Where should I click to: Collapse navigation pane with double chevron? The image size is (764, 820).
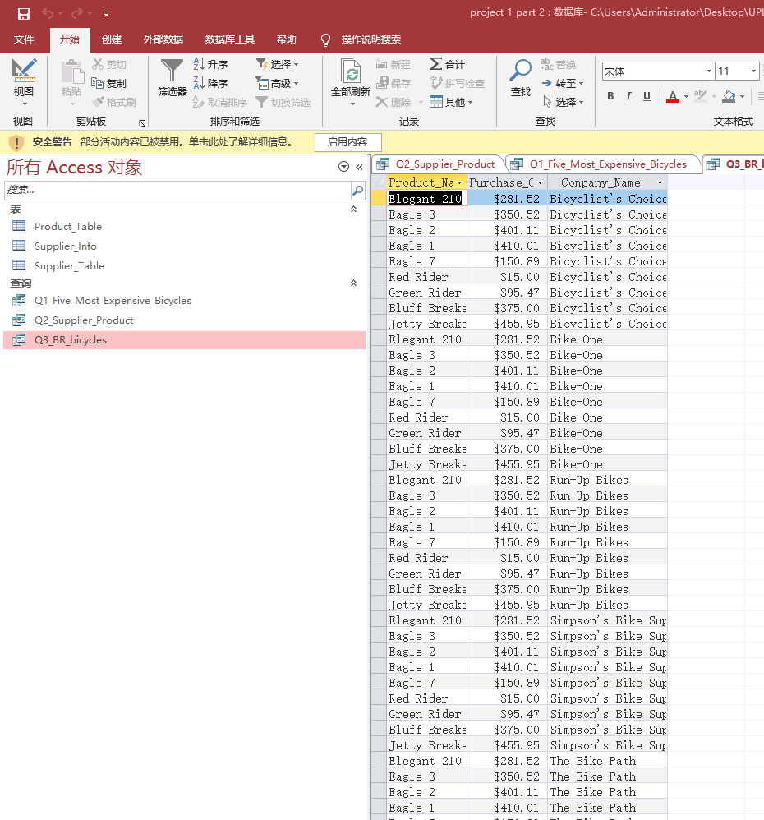[359, 167]
